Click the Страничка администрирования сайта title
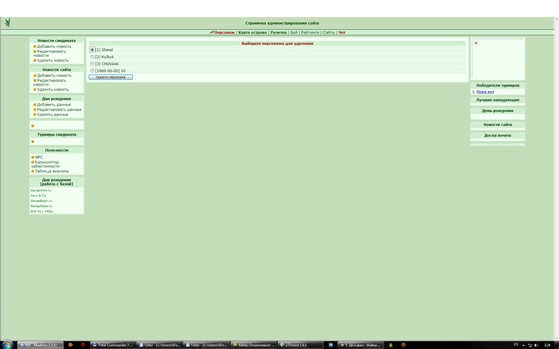This screenshot has width=559, height=349. tap(282, 23)
